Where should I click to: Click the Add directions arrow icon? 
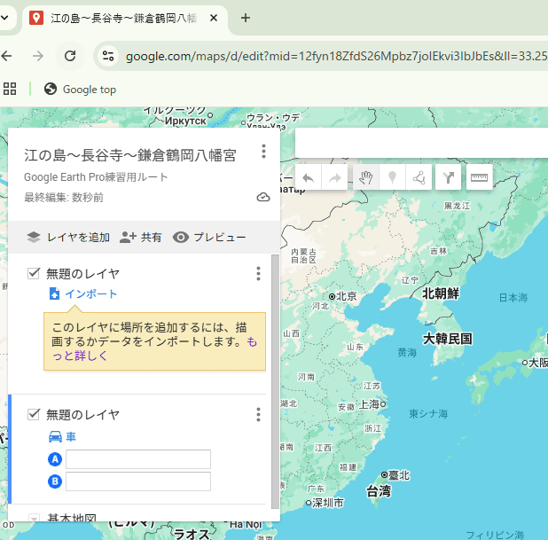(450, 177)
